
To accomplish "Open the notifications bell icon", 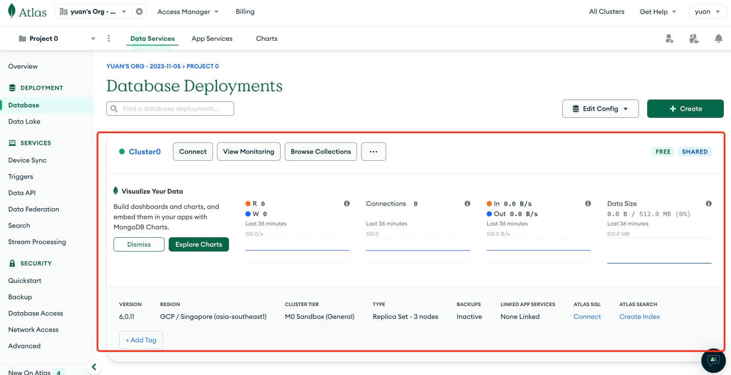I will 719,39.
